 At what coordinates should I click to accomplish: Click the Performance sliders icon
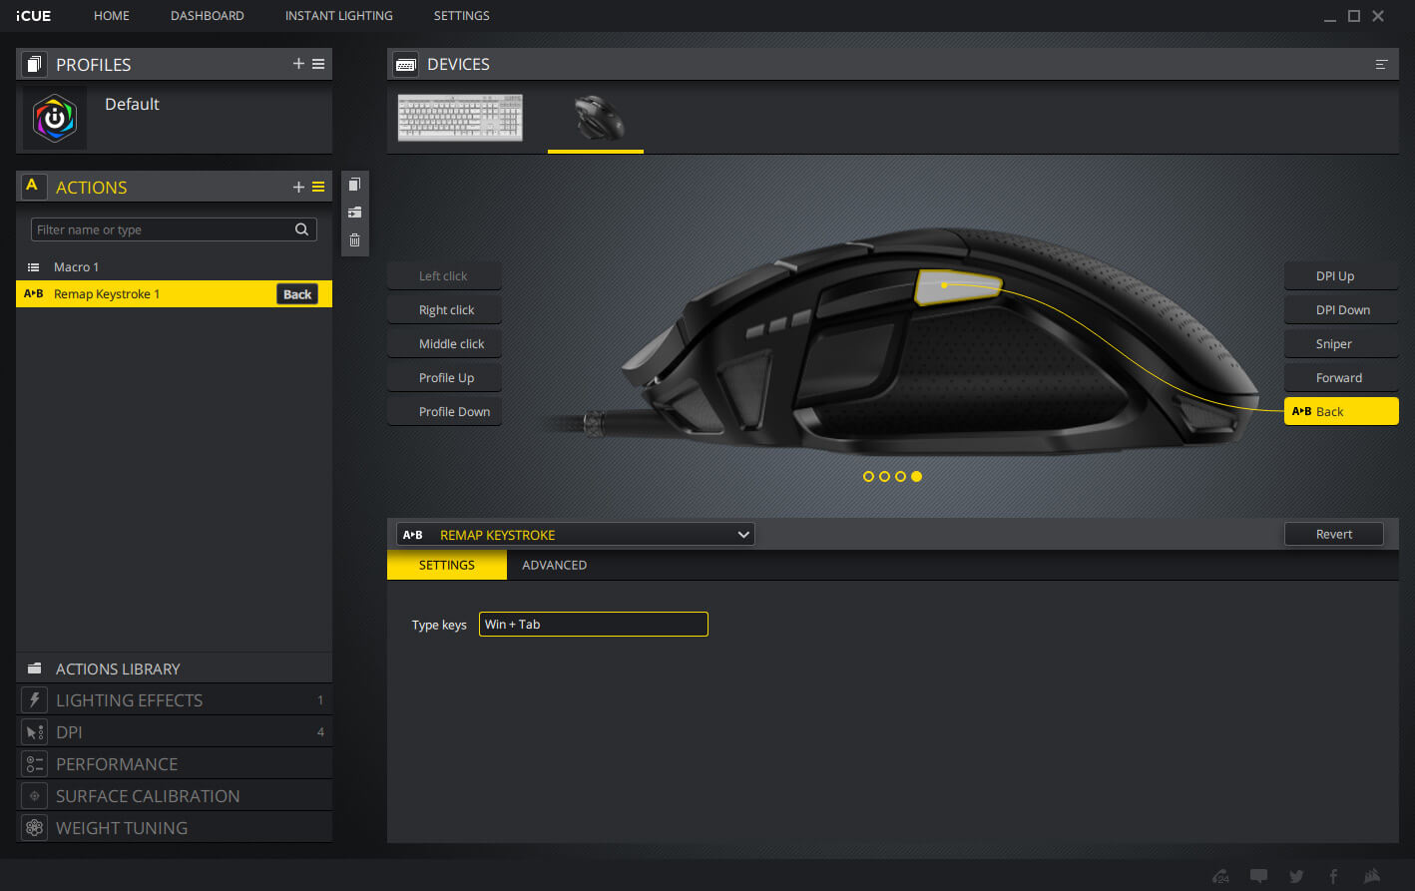point(34,764)
